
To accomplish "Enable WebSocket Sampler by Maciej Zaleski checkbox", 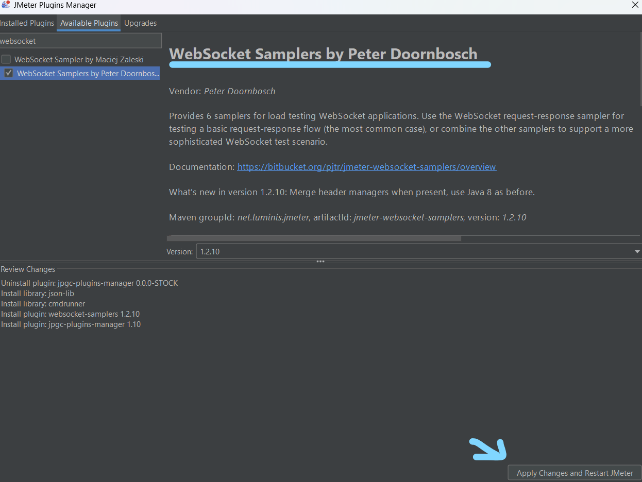I will 6,59.
